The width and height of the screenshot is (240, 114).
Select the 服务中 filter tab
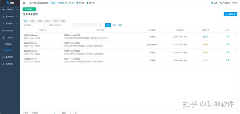[x=47, y=21]
